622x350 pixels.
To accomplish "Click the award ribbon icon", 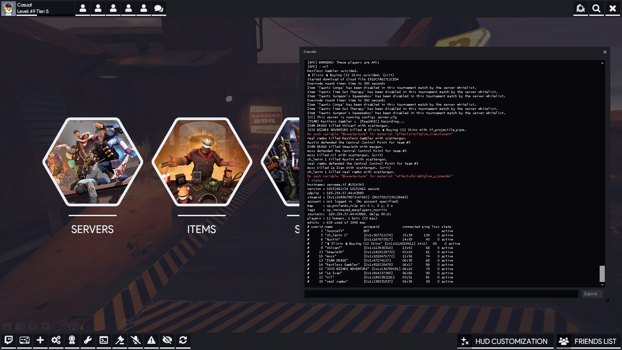I will click(x=72, y=340).
